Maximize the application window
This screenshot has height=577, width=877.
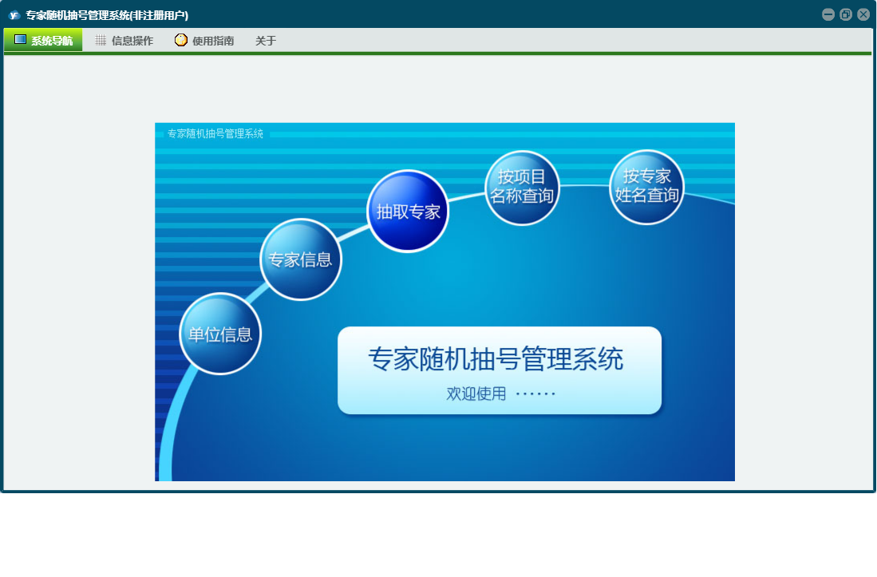point(846,14)
